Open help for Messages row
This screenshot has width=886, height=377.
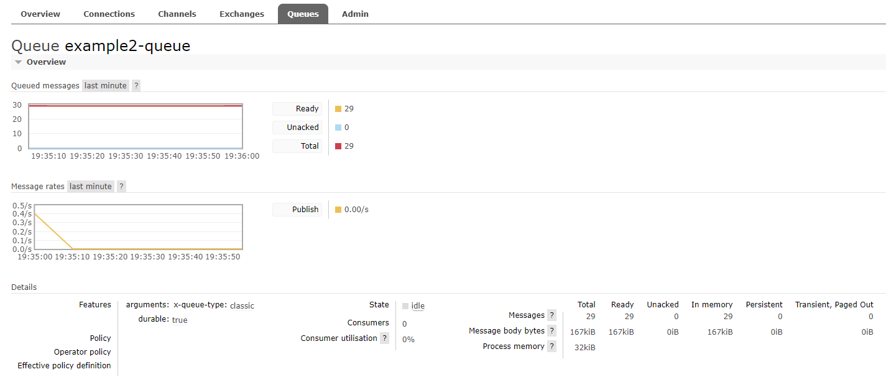click(x=551, y=315)
